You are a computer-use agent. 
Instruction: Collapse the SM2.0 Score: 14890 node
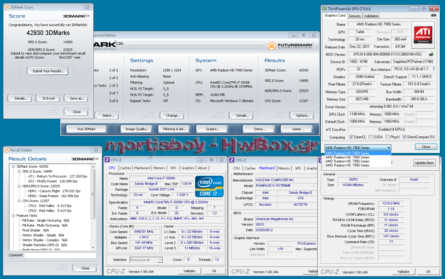(19, 171)
